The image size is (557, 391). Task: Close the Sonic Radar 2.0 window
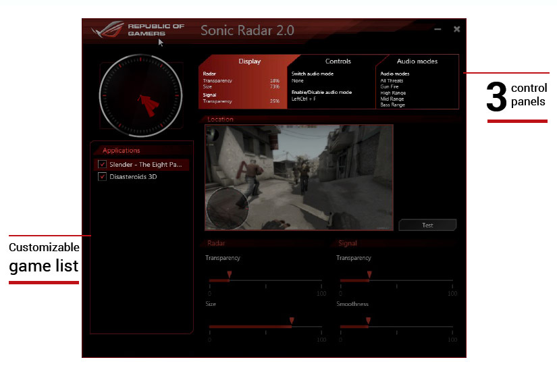[x=457, y=29]
